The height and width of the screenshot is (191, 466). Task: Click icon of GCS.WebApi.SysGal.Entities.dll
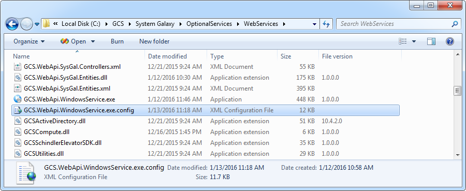18,78
